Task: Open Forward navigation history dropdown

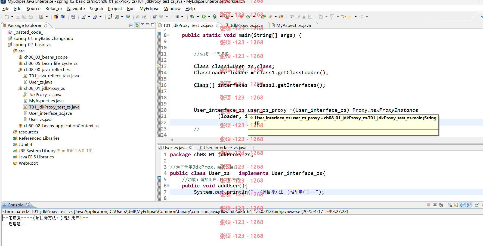Action: tap(367, 17)
